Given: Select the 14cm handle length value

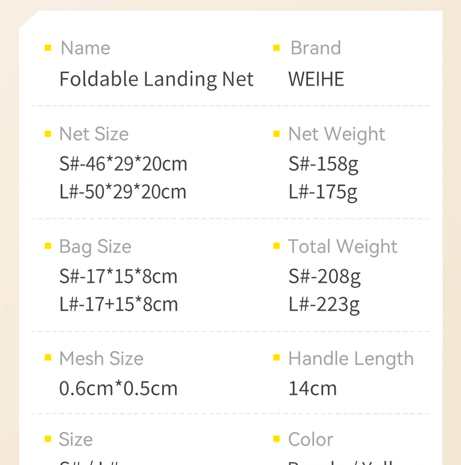Looking at the screenshot, I should click(x=312, y=388).
